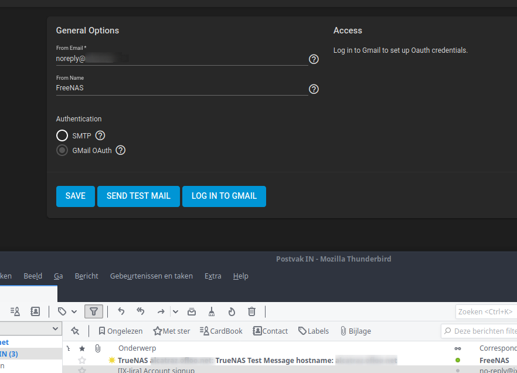Archive the selected message
This screenshot has width=517, height=373.
pos(192,311)
